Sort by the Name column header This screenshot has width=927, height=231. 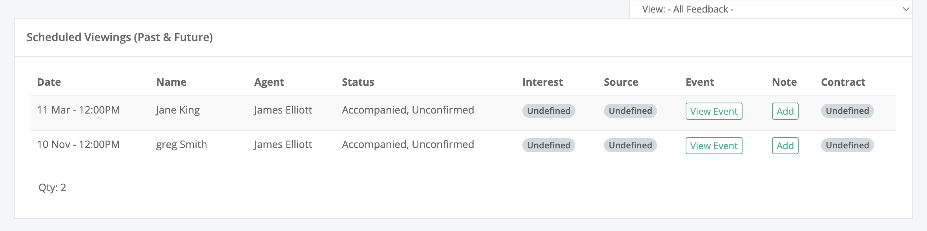pyautogui.click(x=172, y=82)
